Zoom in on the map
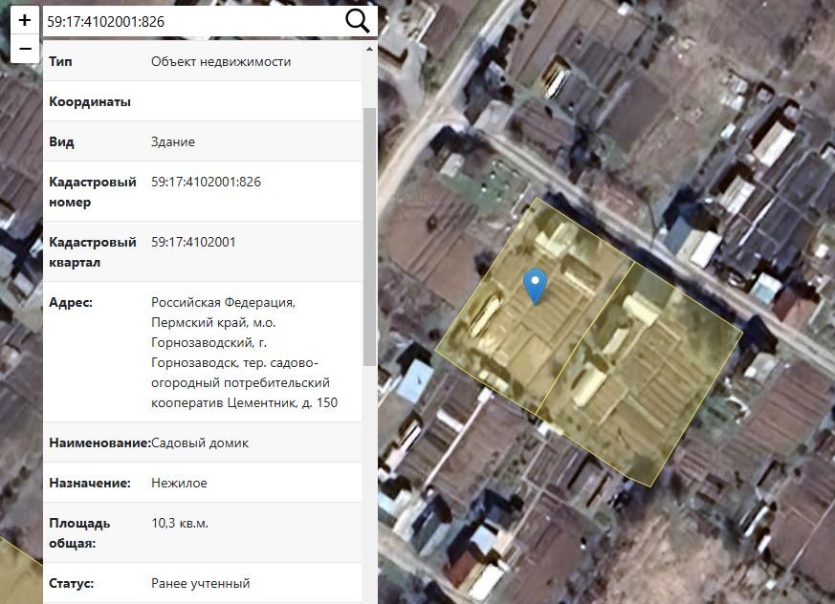 (25, 20)
